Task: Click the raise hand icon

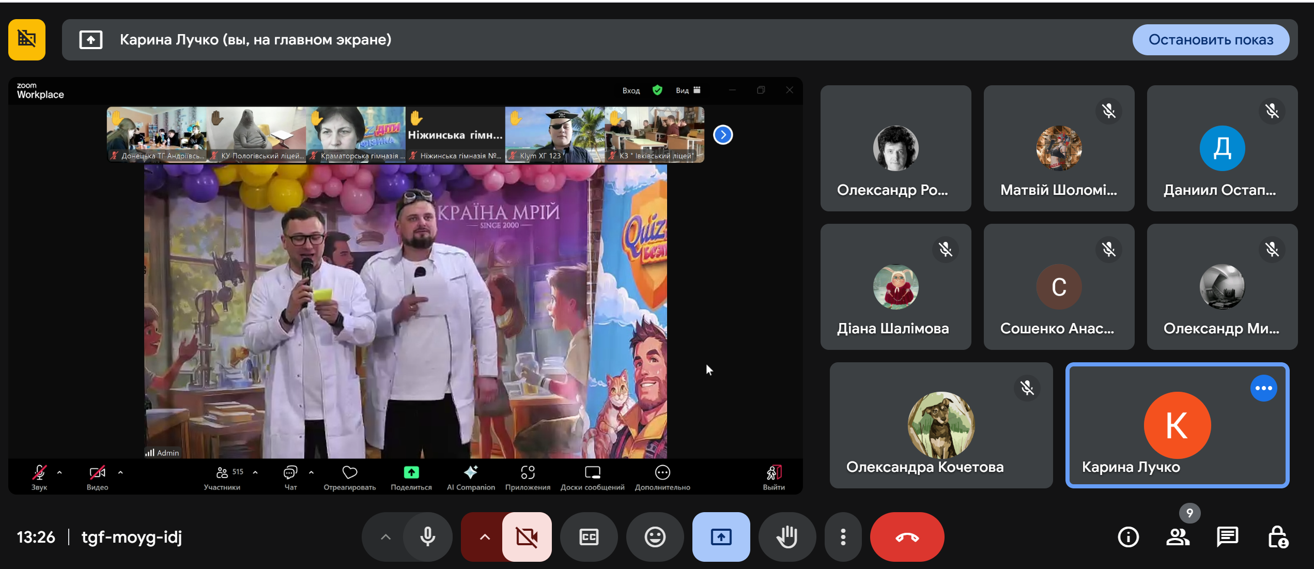Action: pos(787,537)
